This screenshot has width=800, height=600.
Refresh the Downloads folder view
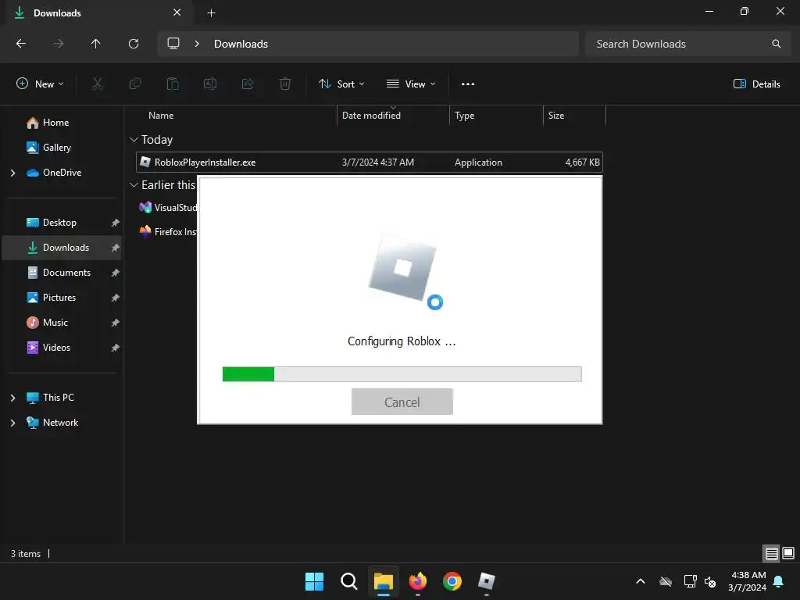(x=134, y=44)
